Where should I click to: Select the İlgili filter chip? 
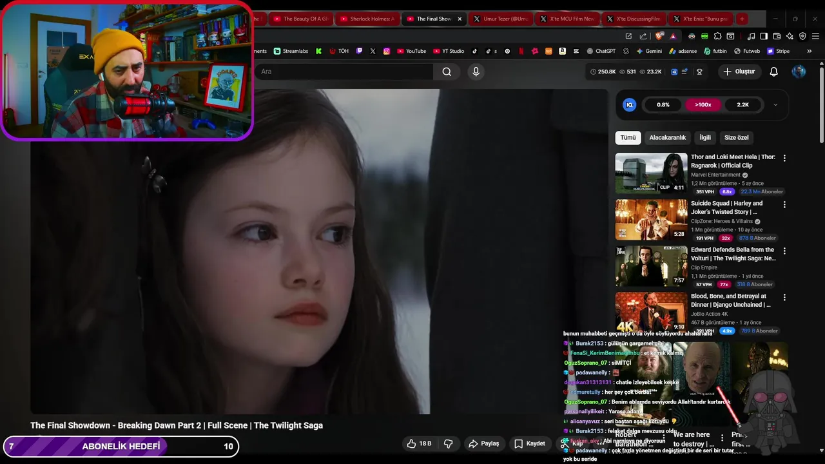(x=705, y=137)
